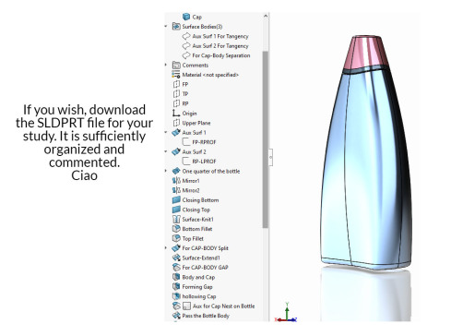451x336 pixels.
Task: Click the Closing Top surface icon
Action: (x=176, y=210)
